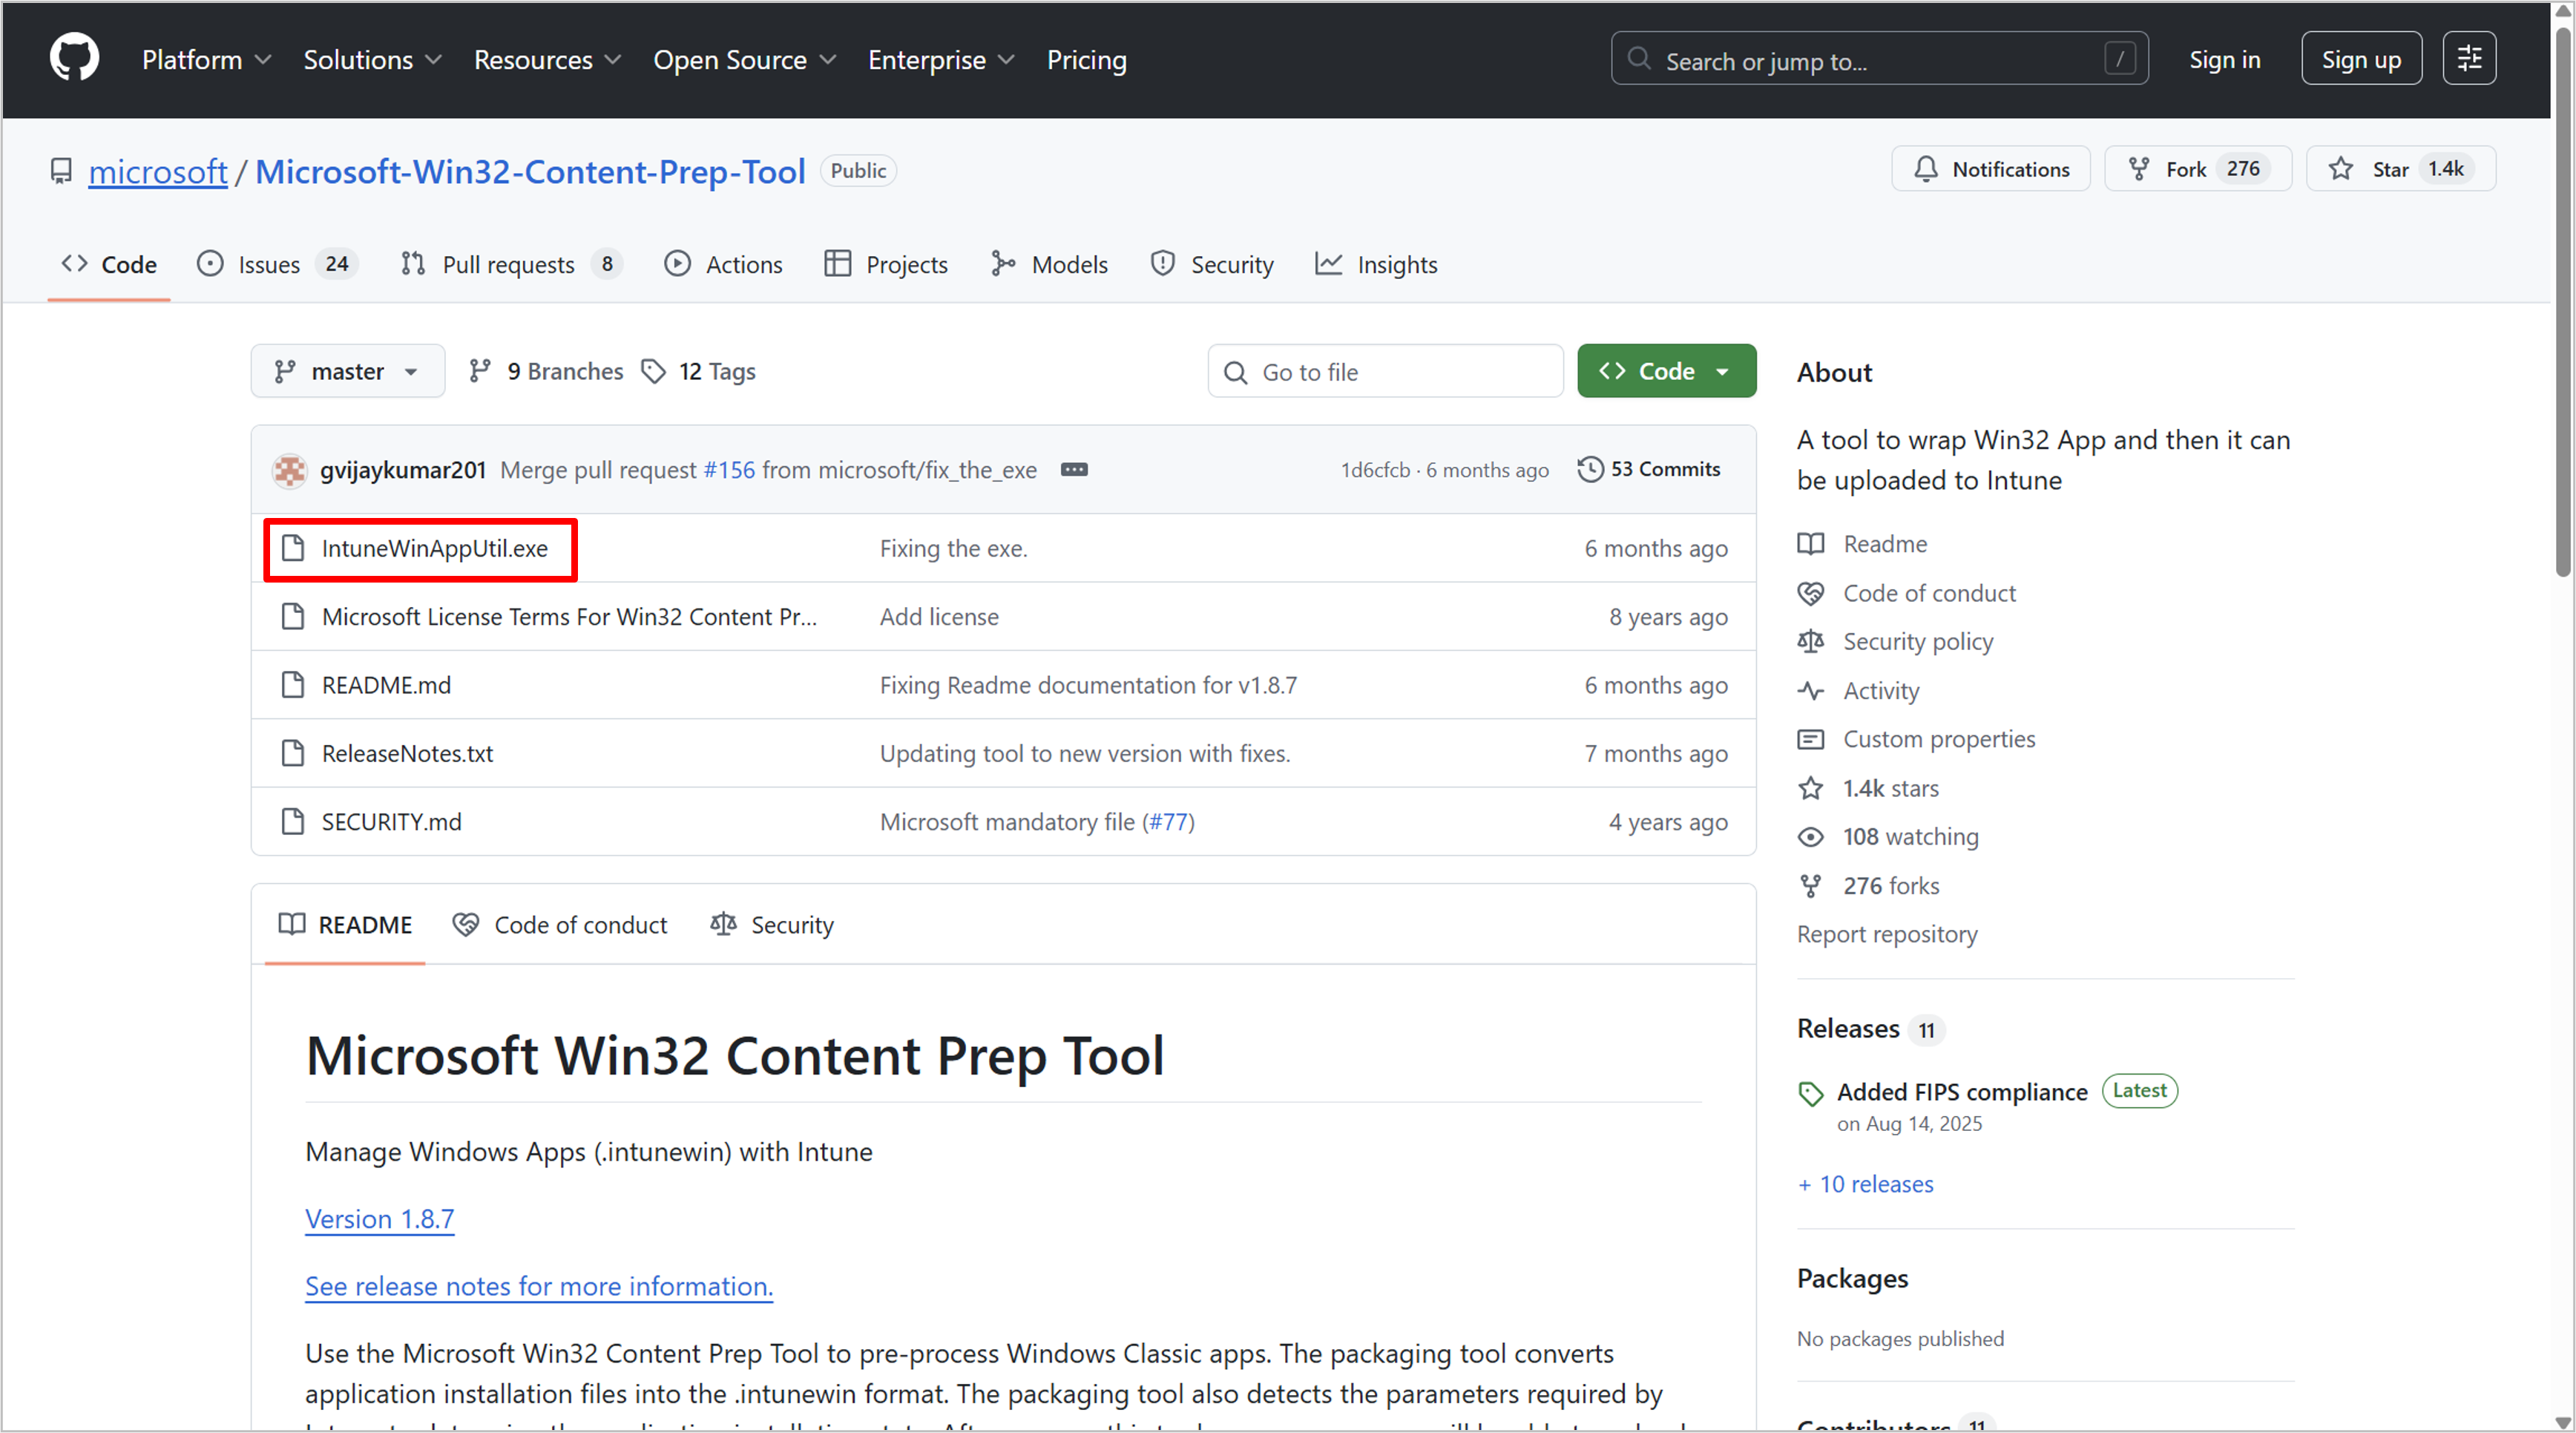Click the GitHub logo icon

point(74,58)
